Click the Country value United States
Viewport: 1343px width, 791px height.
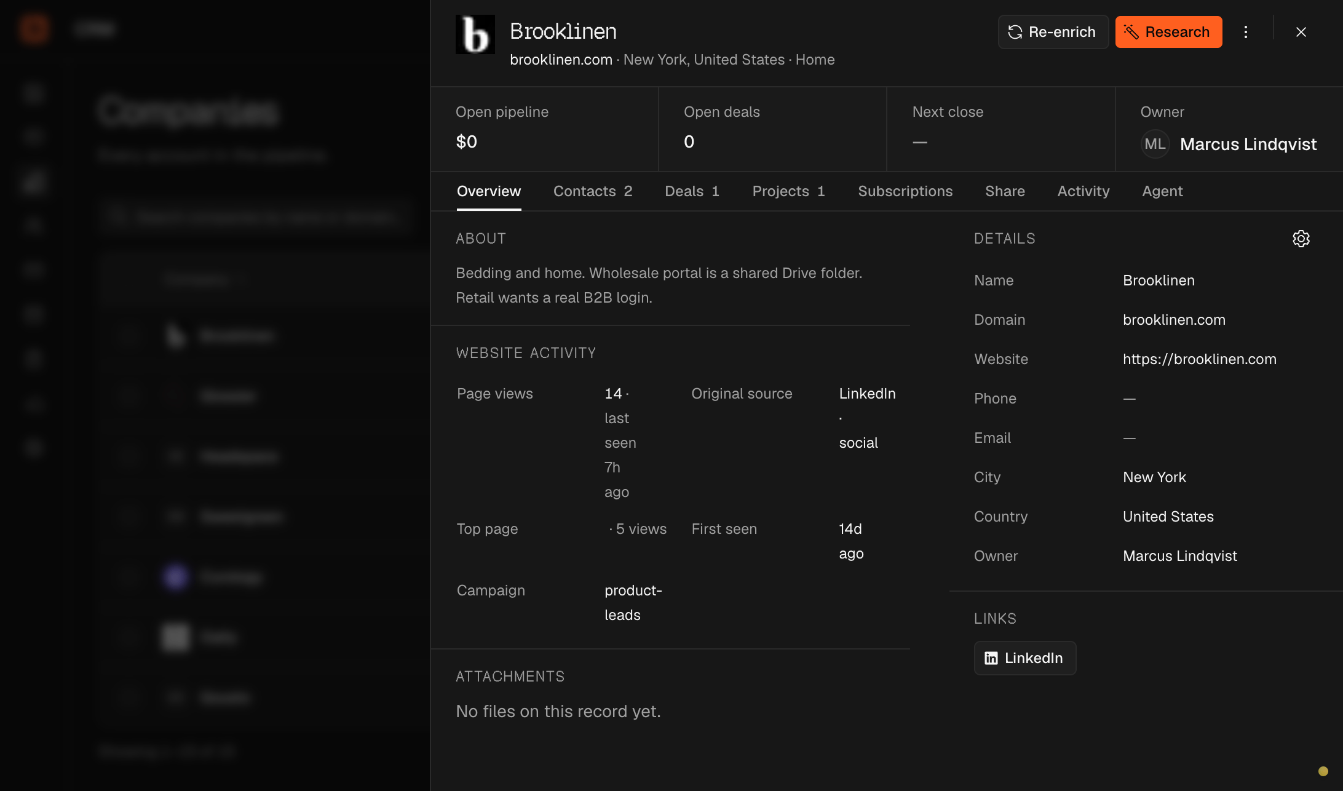[x=1168, y=517]
